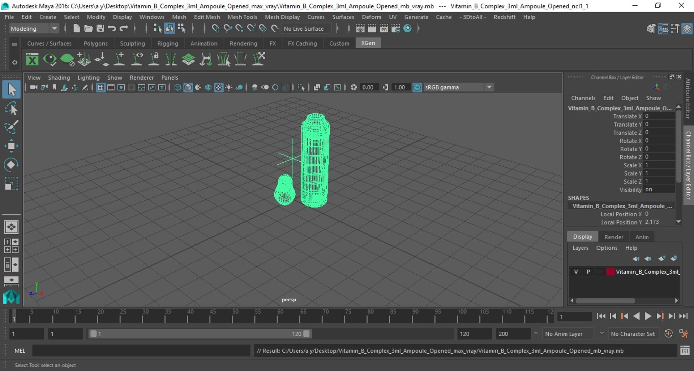Viewport: 694px width, 371px height.
Task: Click the red layer color swatch
Action: point(610,272)
